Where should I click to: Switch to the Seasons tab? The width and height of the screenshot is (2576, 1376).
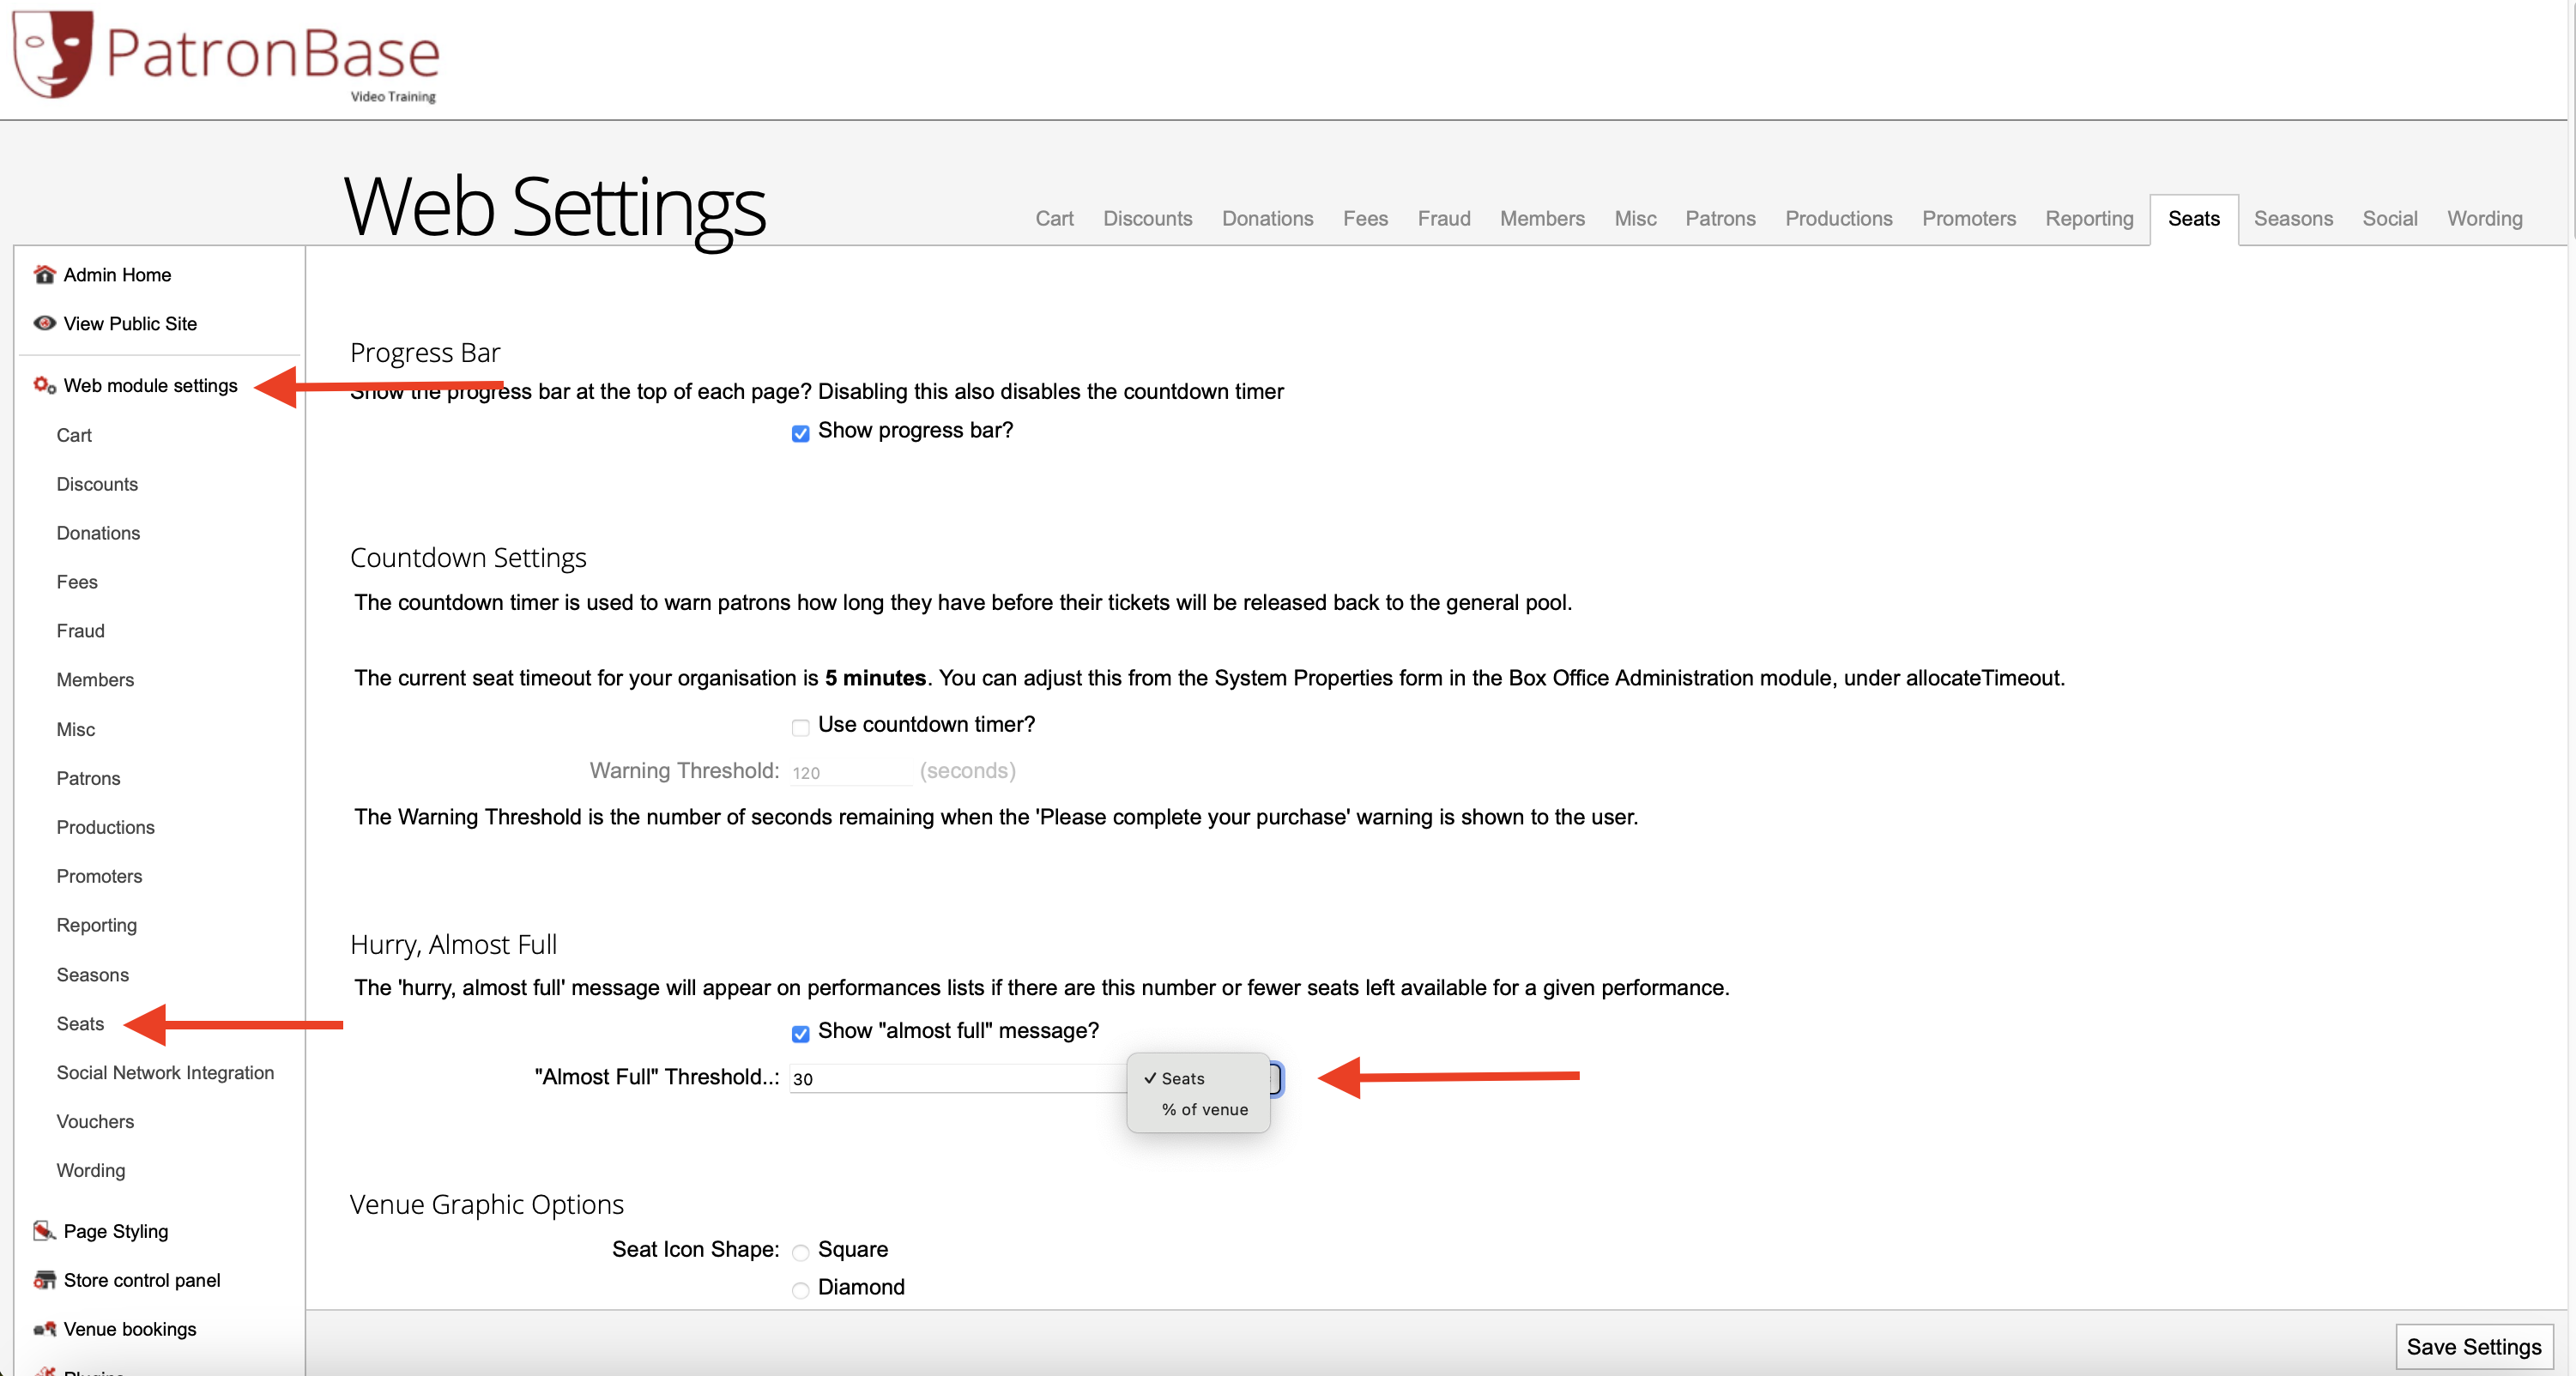point(2292,218)
